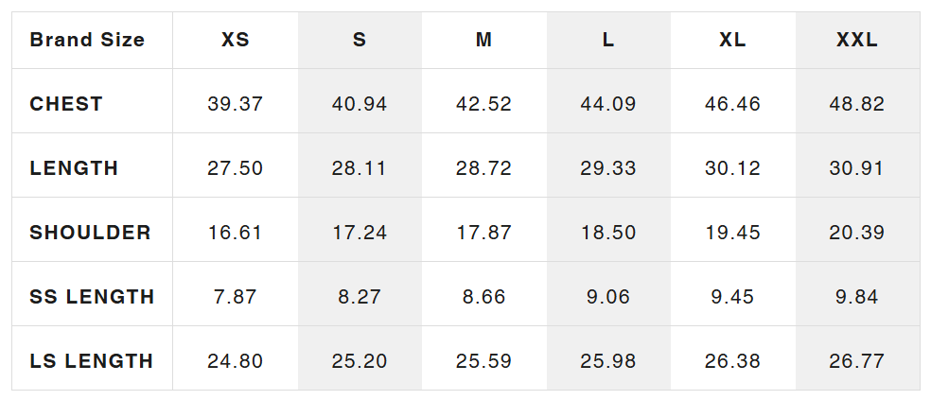Click length value 30.12 for XL
931x400 pixels.
[x=732, y=168]
